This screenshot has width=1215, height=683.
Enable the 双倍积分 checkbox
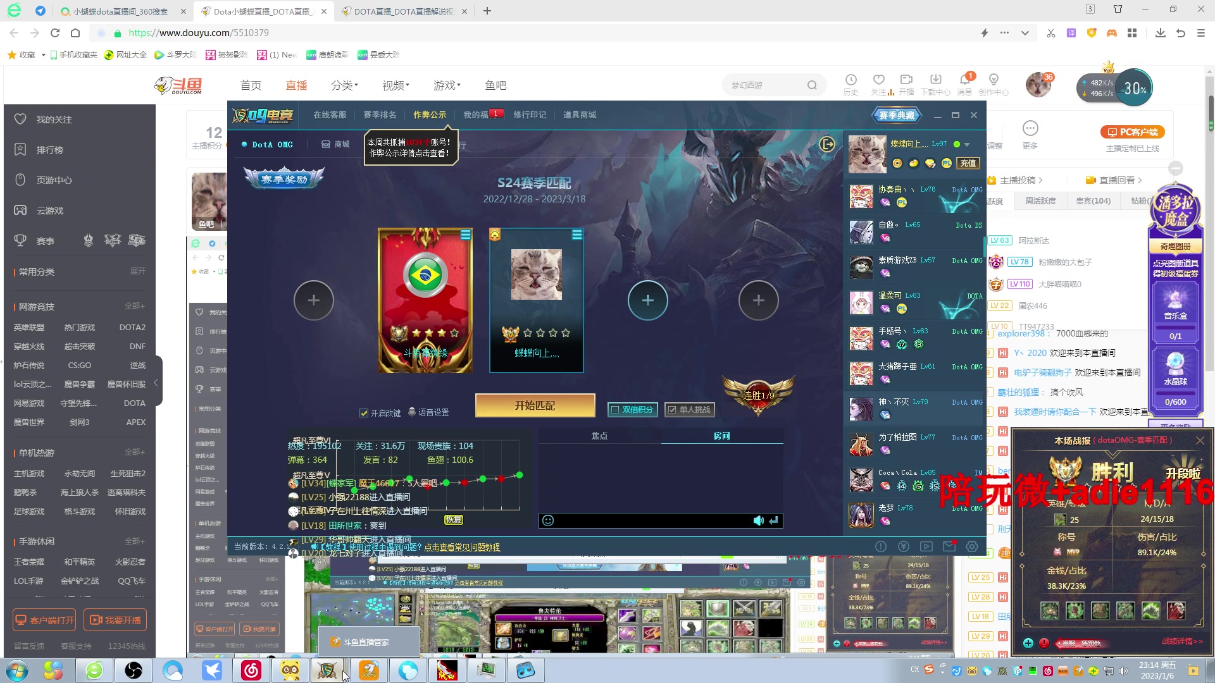tap(614, 410)
